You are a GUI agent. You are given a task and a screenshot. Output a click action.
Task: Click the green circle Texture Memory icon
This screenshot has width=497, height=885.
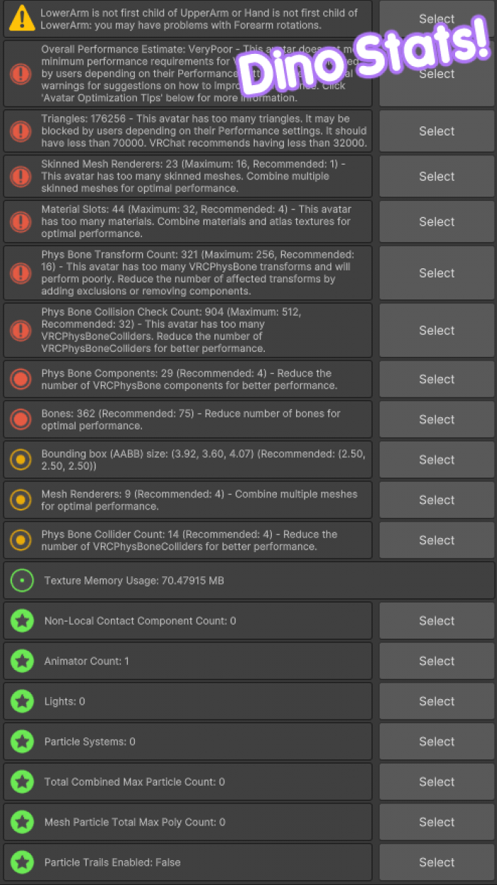click(x=22, y=581)
